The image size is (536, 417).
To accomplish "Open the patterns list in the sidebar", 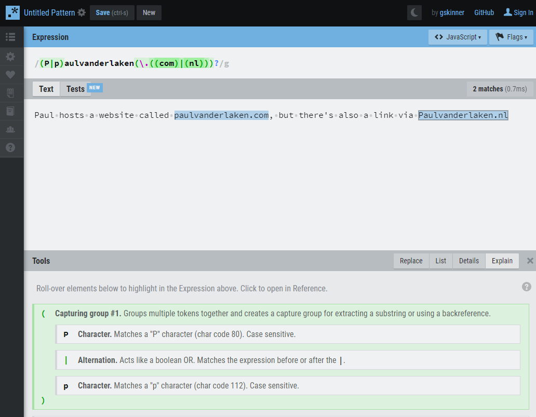I will [x=11, y=37].
